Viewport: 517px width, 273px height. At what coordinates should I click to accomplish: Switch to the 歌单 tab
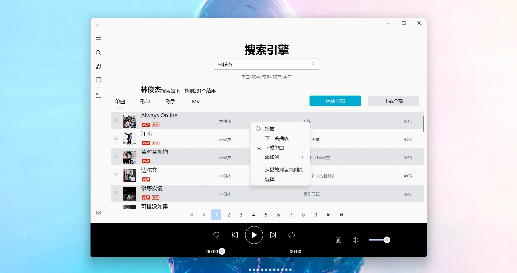(145, 101)
